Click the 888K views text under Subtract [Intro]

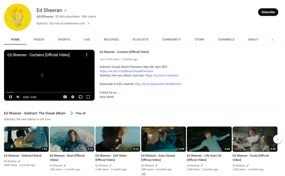coord(10,165)
